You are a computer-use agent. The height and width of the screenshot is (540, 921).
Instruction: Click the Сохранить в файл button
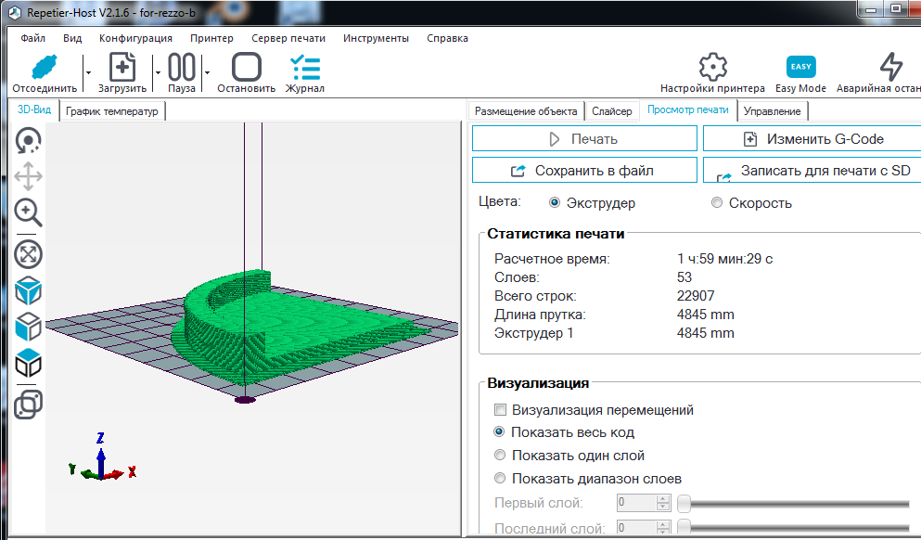pyautogui.click(x=584, y=171)
